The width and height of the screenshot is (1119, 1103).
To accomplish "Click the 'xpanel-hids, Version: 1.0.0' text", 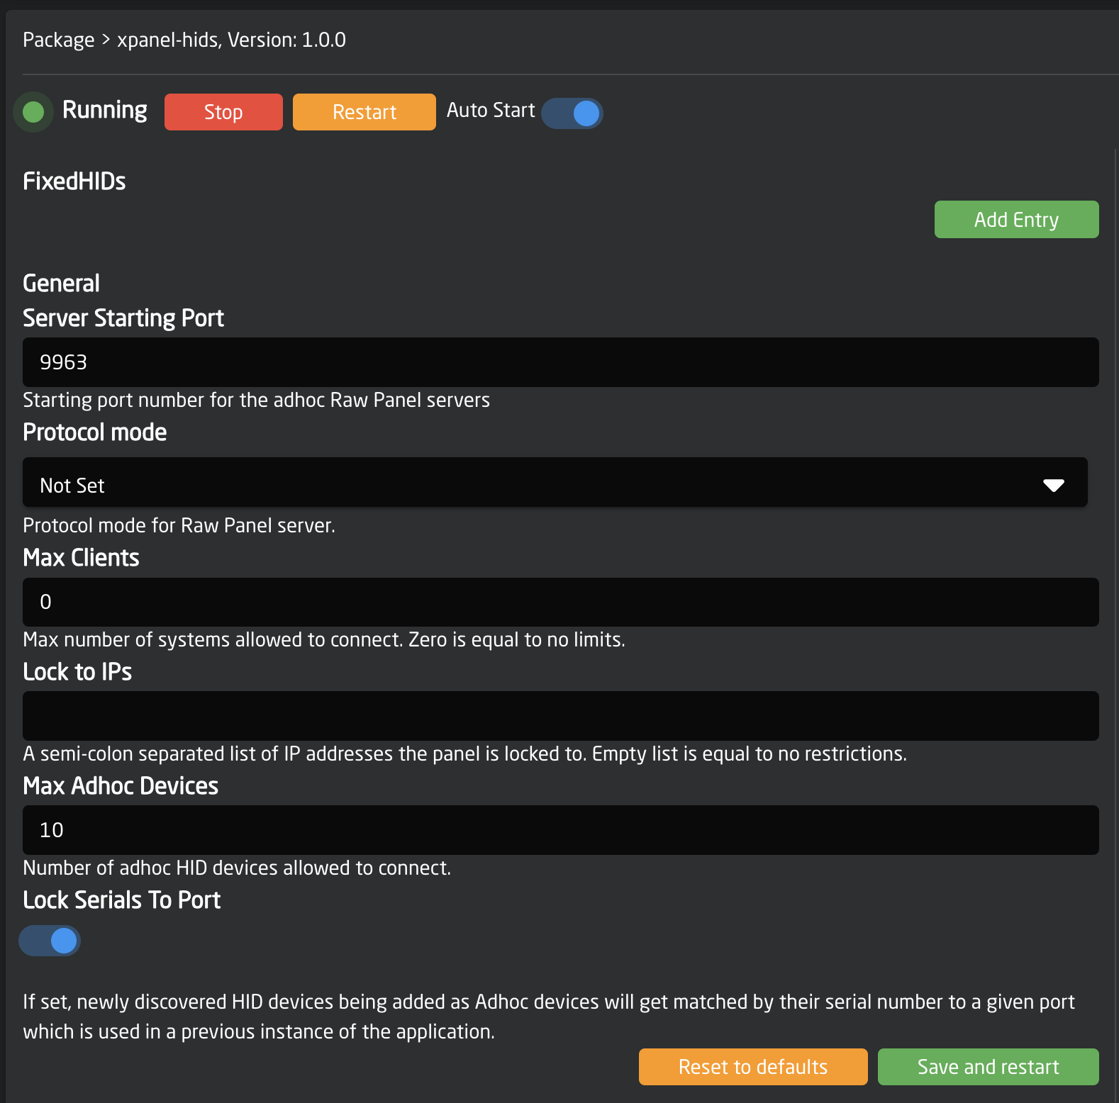I will pos(231,40).
